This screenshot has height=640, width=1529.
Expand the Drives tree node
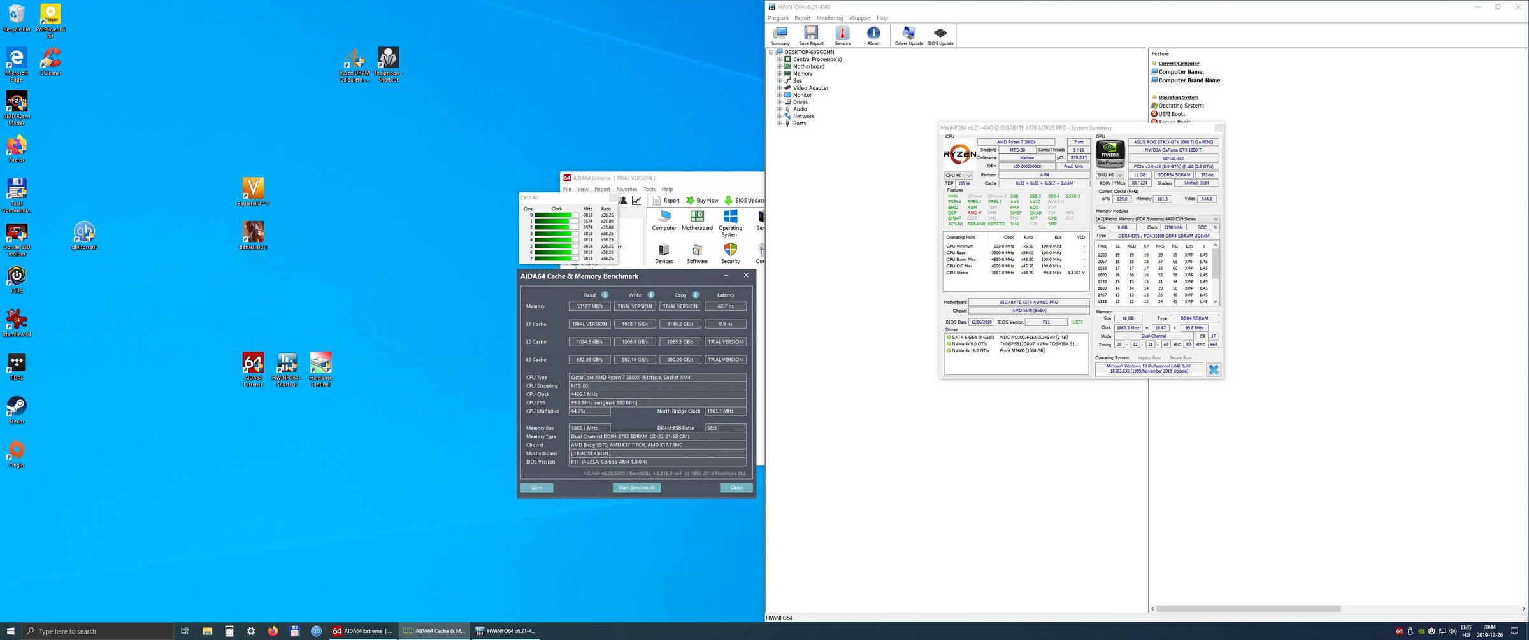point(779,102)
